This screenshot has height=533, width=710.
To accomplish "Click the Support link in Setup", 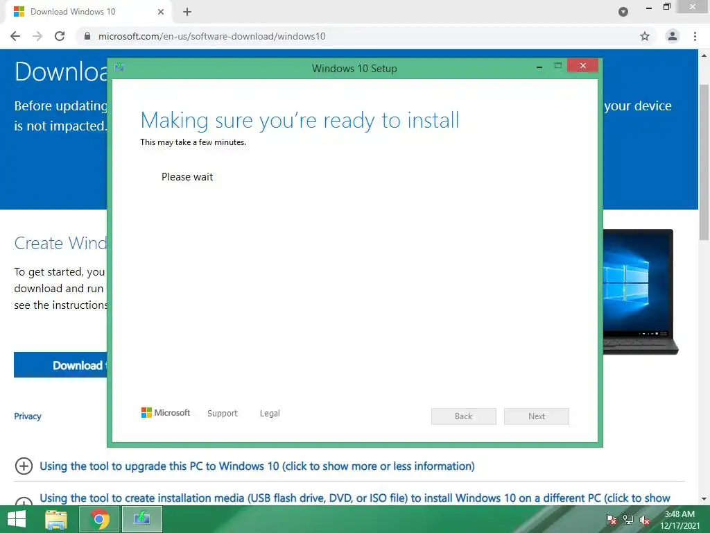I will [x=223, y=414].
